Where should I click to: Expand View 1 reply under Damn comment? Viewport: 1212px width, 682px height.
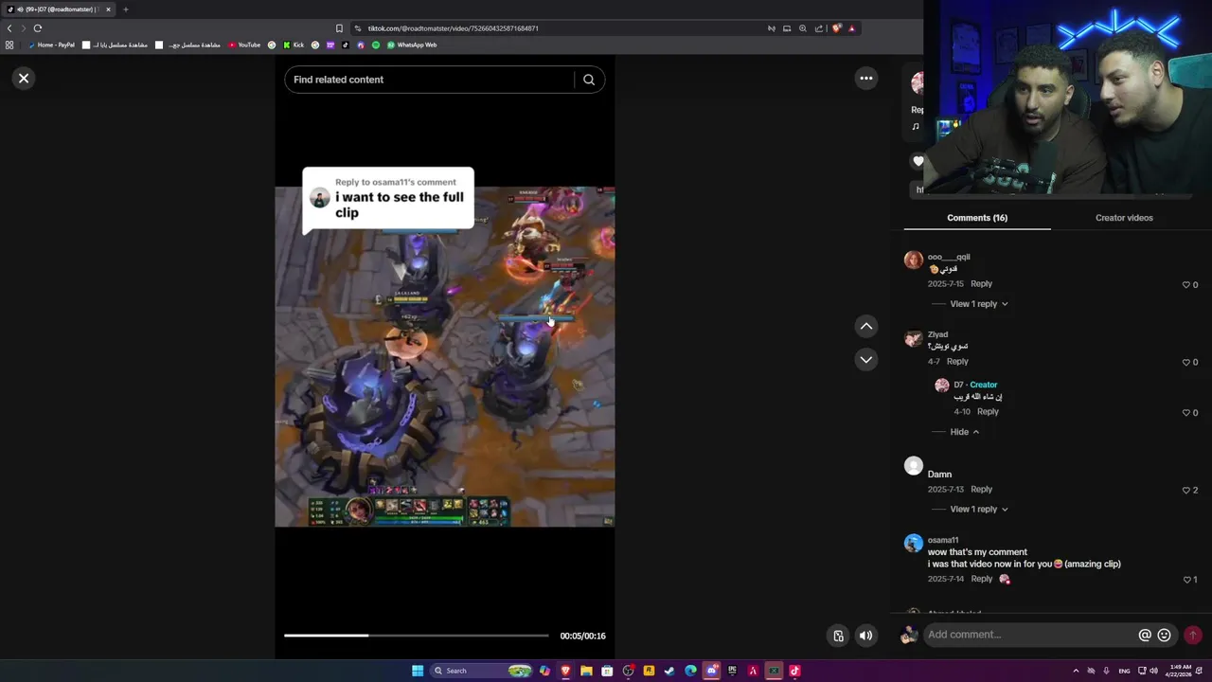[x=978, y=510]
